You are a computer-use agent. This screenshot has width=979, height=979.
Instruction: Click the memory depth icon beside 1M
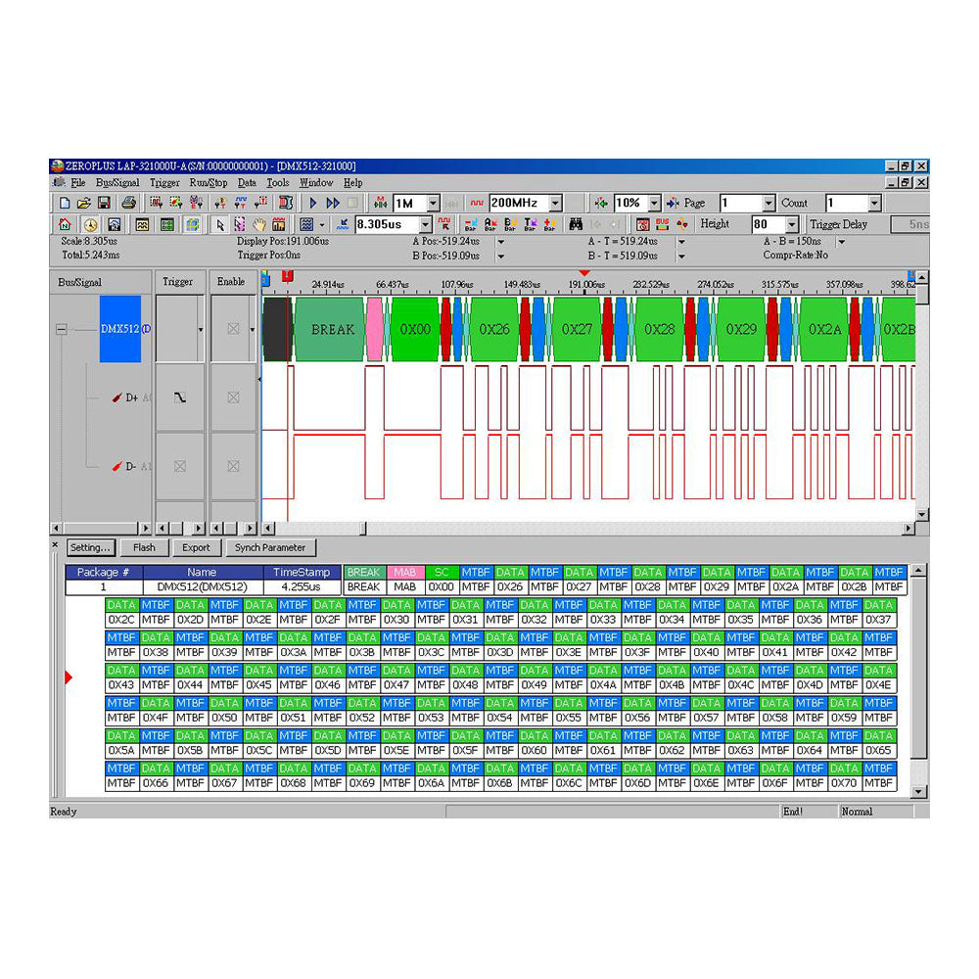pyautogui.click(x=380, y=203)
